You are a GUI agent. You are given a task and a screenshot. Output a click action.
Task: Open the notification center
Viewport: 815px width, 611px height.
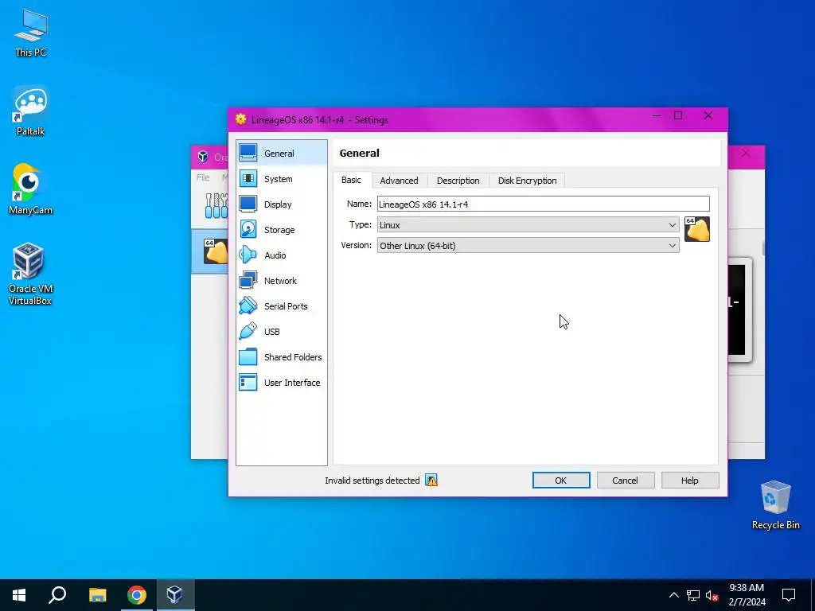coord(789,595)
